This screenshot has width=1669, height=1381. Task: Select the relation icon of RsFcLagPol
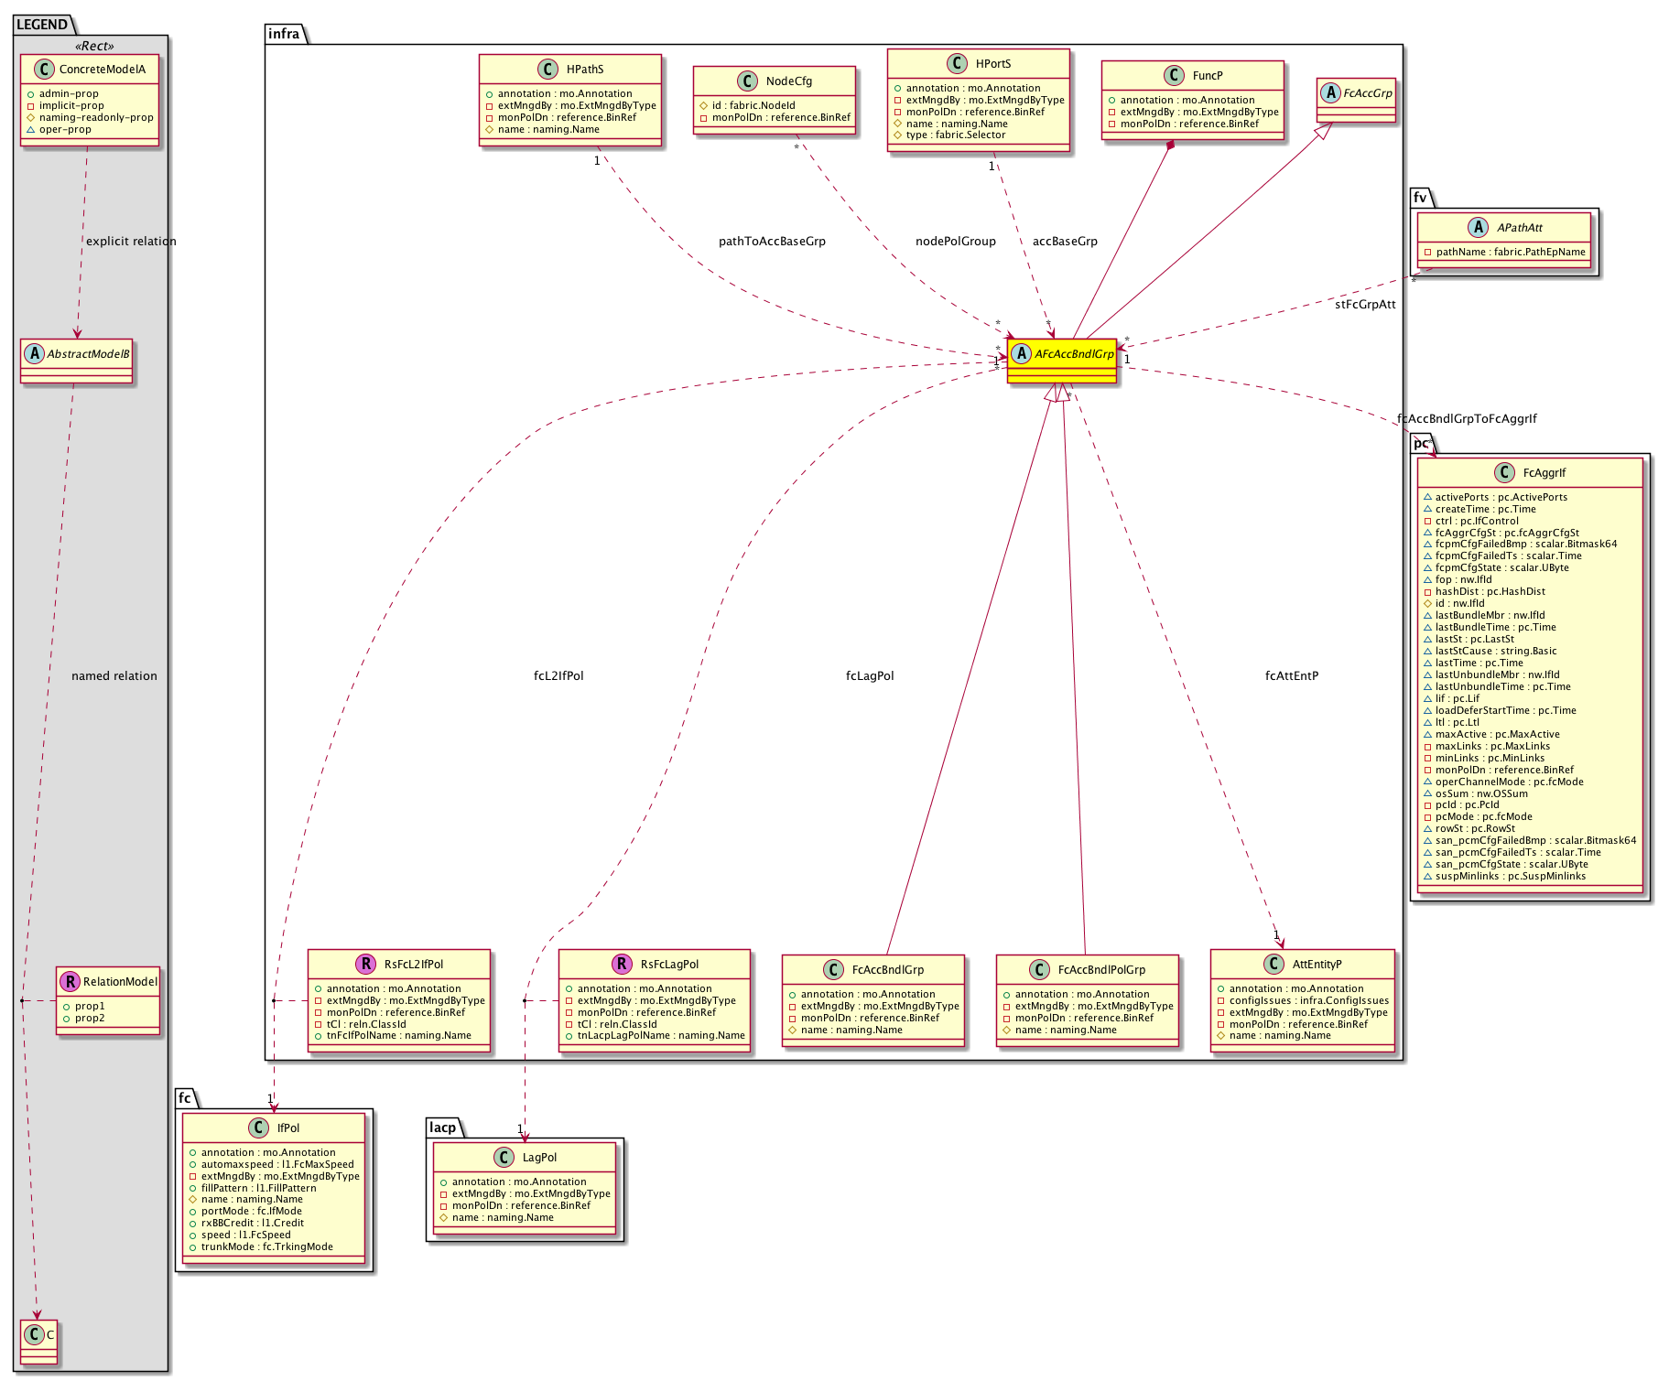click(623, 964)
